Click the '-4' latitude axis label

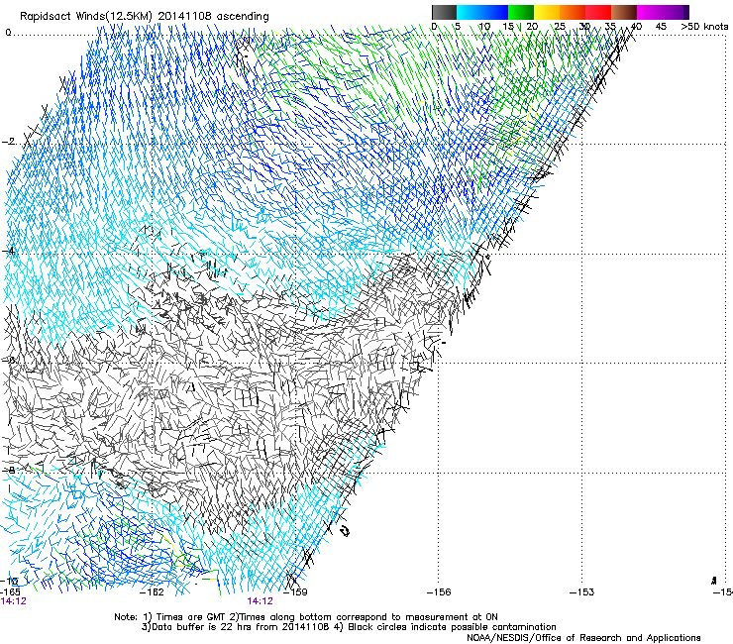[x=7, y=251]
